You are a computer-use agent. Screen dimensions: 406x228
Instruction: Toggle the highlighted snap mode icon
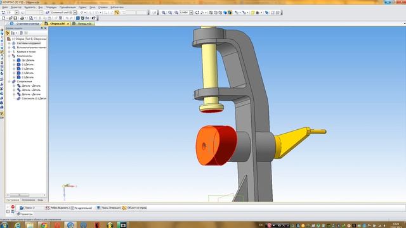click(x=117, y=13)
